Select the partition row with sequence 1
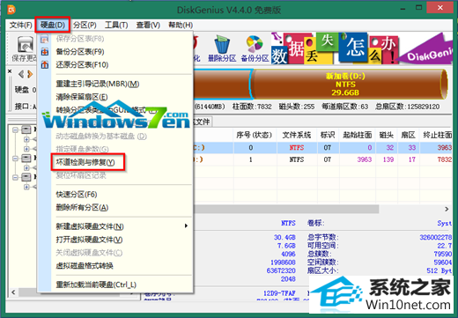 click(x=323, y=159)
